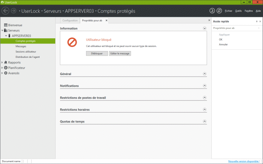
Task: Minimize the UserLock window
Action: (244, 2)
